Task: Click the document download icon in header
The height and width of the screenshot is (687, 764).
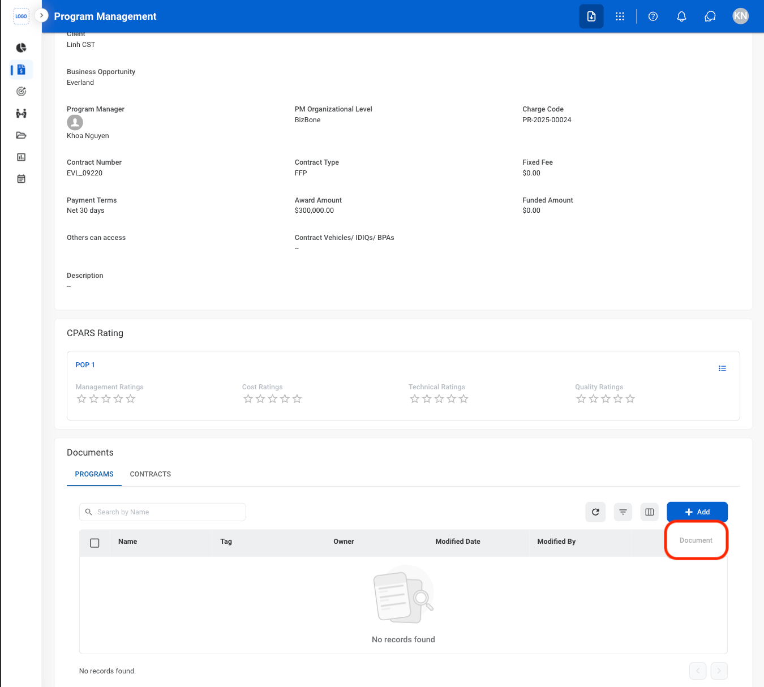Action: coord(591,16)
